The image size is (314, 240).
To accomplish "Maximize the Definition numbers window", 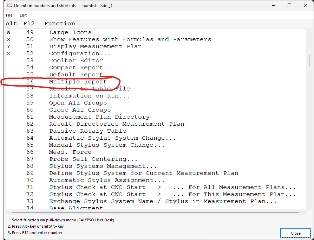I will click(289, 6).
